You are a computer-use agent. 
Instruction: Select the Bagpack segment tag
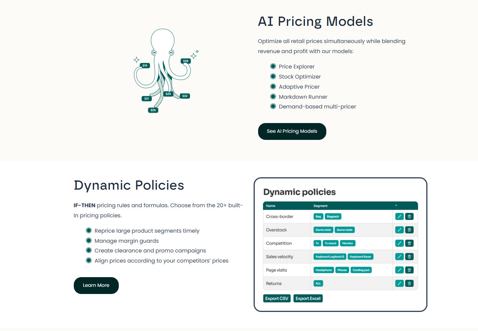pyautogui.click(x=333, y=217)
